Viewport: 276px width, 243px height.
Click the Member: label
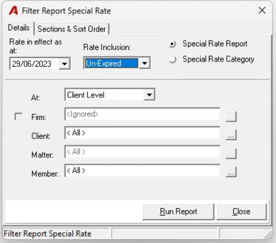(x=45, y=174)
